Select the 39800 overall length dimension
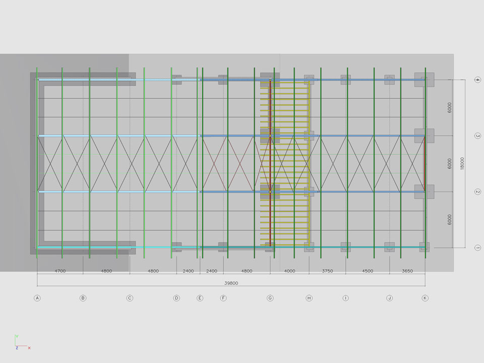The image size is (484, 363). pyautogui.click(x=231, y=283)
